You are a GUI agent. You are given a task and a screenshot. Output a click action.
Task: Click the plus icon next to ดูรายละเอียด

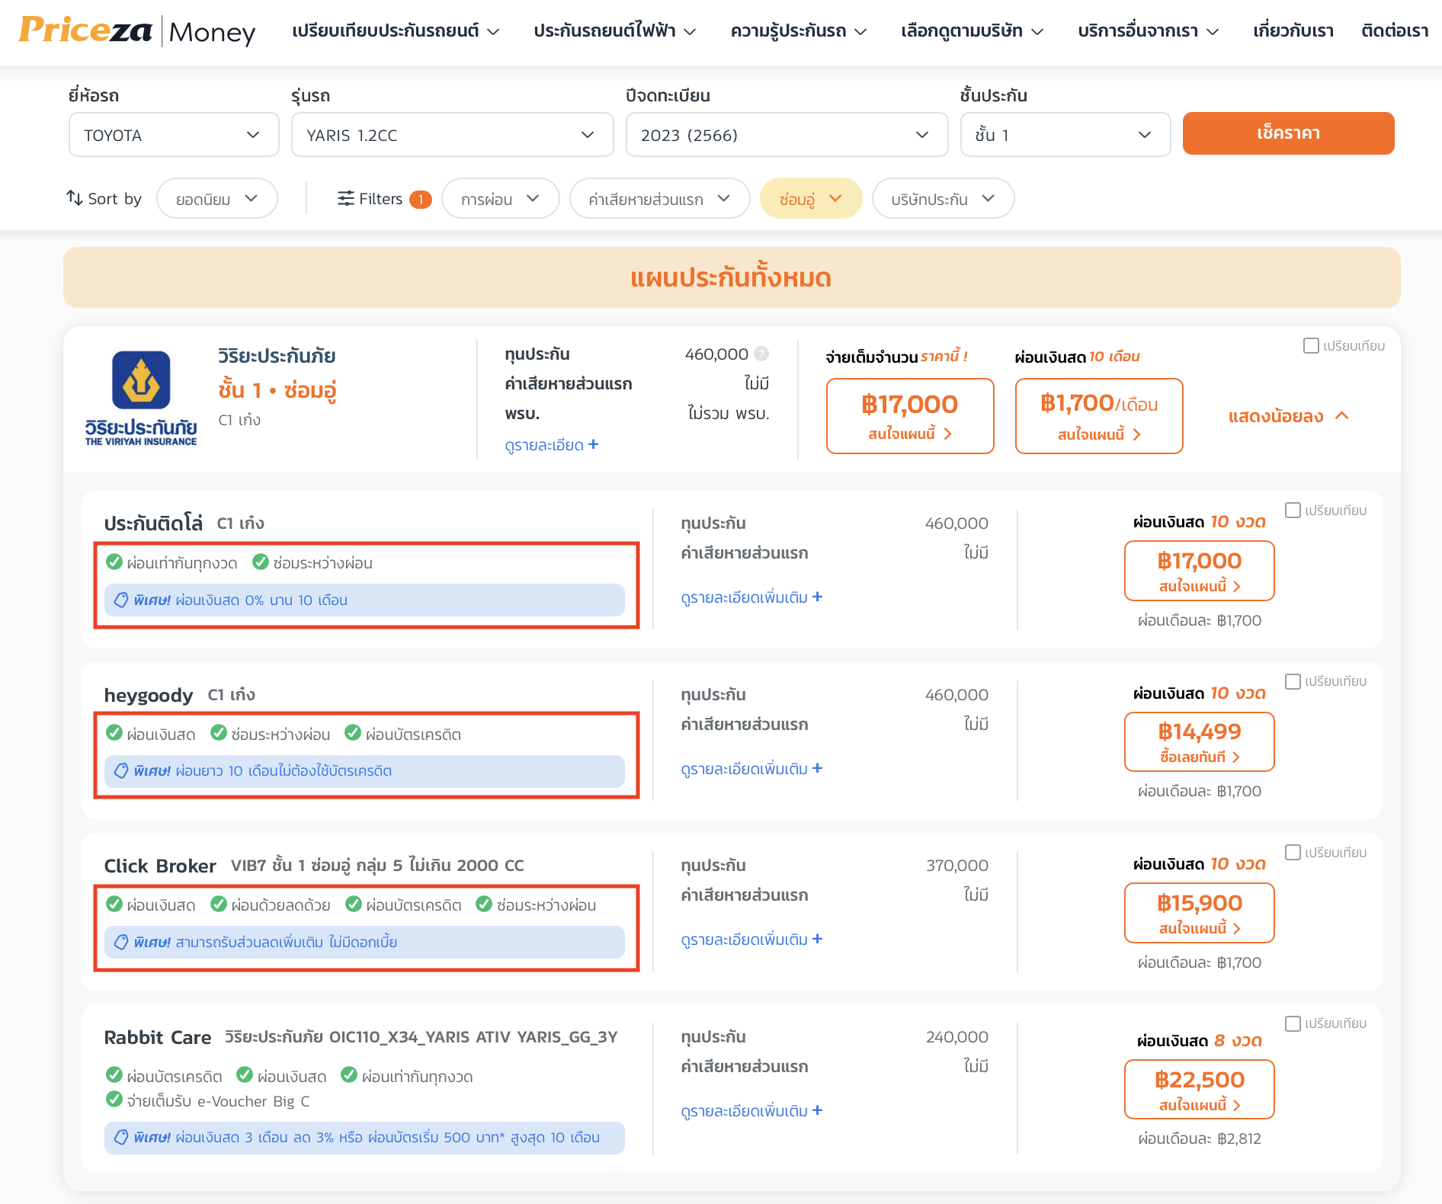[594, 444]
